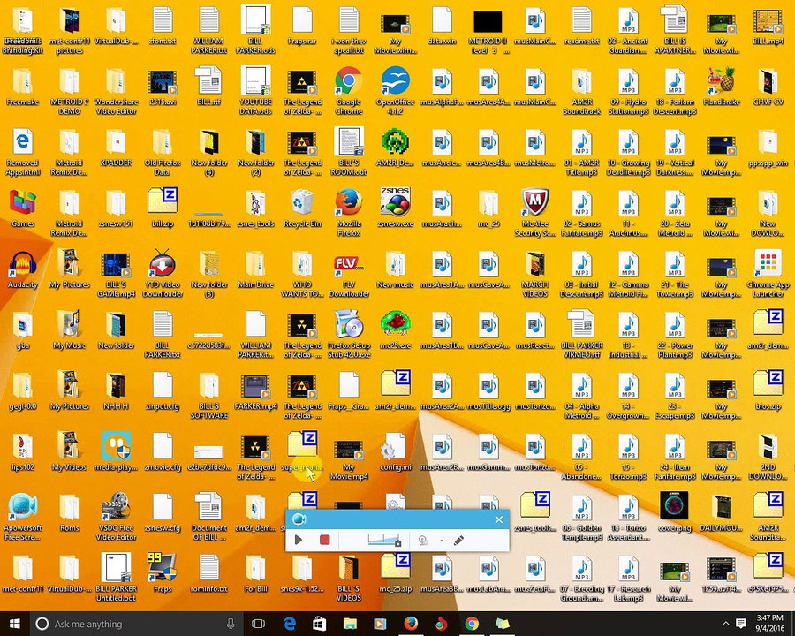Open the Chrome App Launcher icon

(768, 275)
